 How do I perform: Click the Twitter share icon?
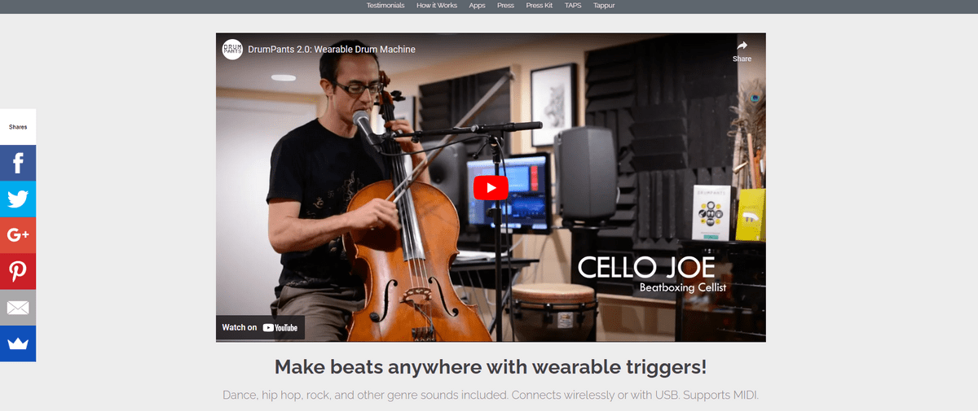(x=18, y=199)
